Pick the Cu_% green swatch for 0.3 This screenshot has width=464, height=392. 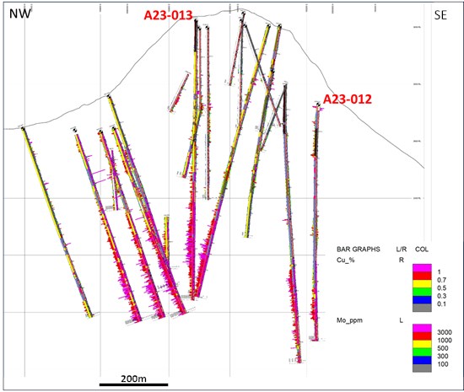pos(422,292)
